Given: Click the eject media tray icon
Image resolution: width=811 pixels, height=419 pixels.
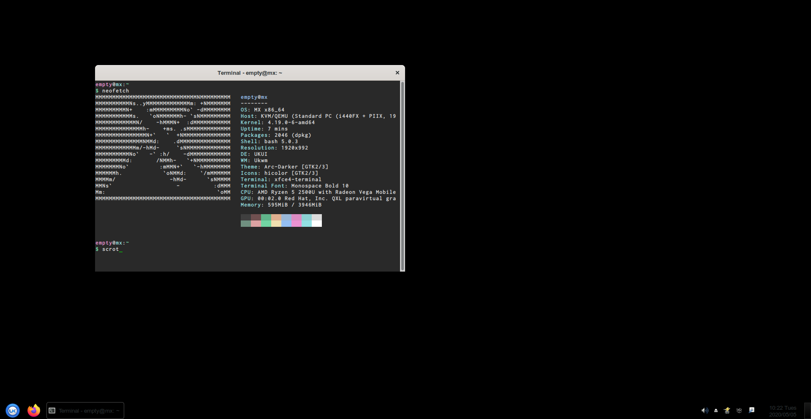Looking at the screenshot, I should tap(716, 410).
